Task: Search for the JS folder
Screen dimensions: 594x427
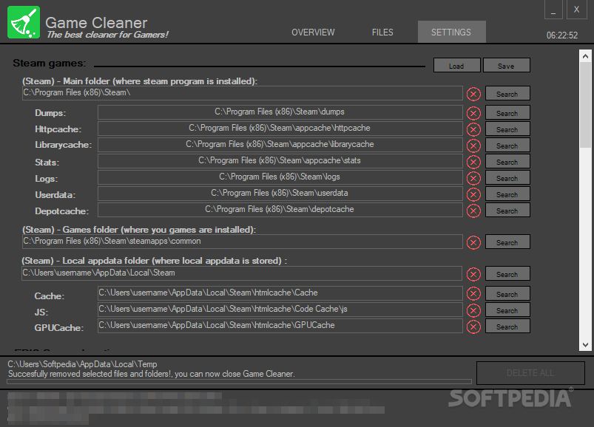Action: click(x=507, y=310)
